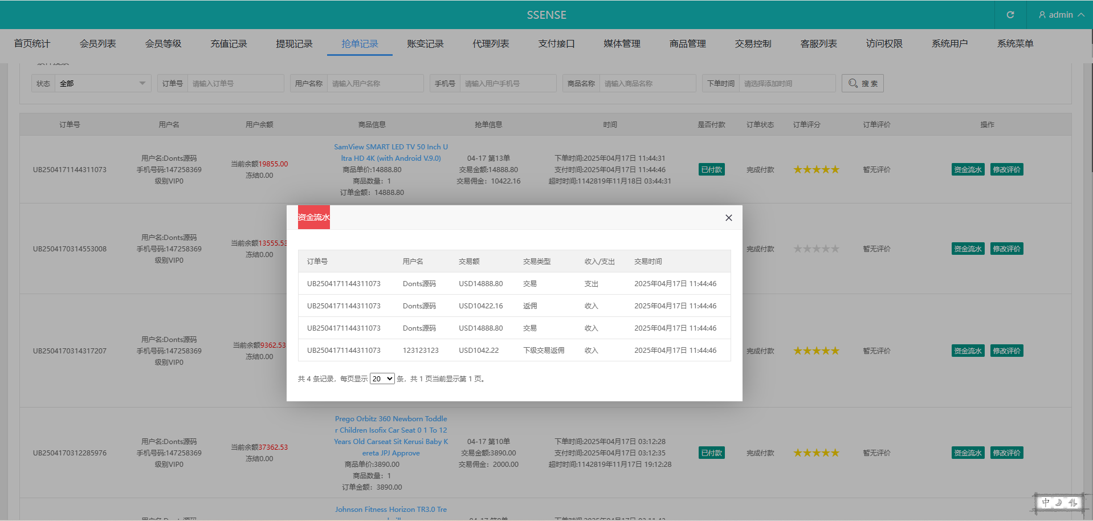The height and width of the screenshot is (521, 1093).
Task: Select USD1042.22 amount in dialog
Action: pyautogui.click(x=479, y=351)
